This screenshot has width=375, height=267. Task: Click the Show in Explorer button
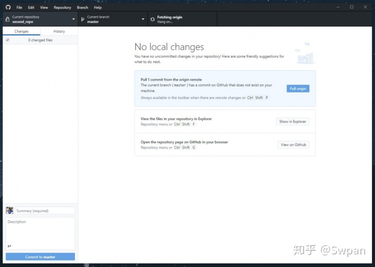click(293, 121)
